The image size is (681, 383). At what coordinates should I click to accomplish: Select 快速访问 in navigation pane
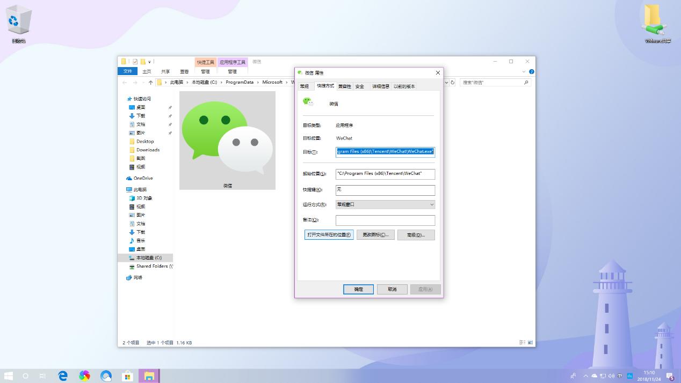click(139, 99)
